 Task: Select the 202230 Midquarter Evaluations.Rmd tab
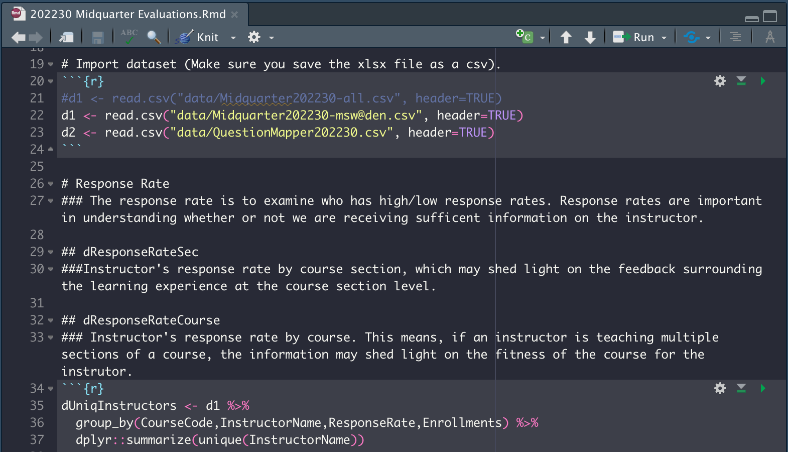pyautogui.click(x=128, y=14)
